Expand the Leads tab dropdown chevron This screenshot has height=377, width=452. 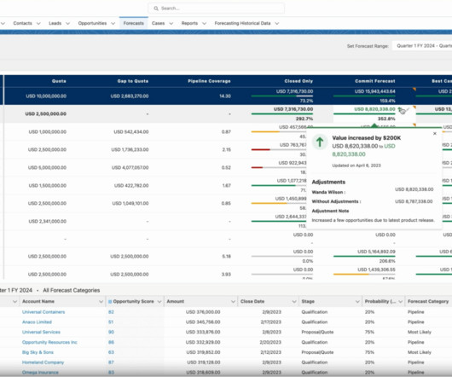(x=67, y=24)
